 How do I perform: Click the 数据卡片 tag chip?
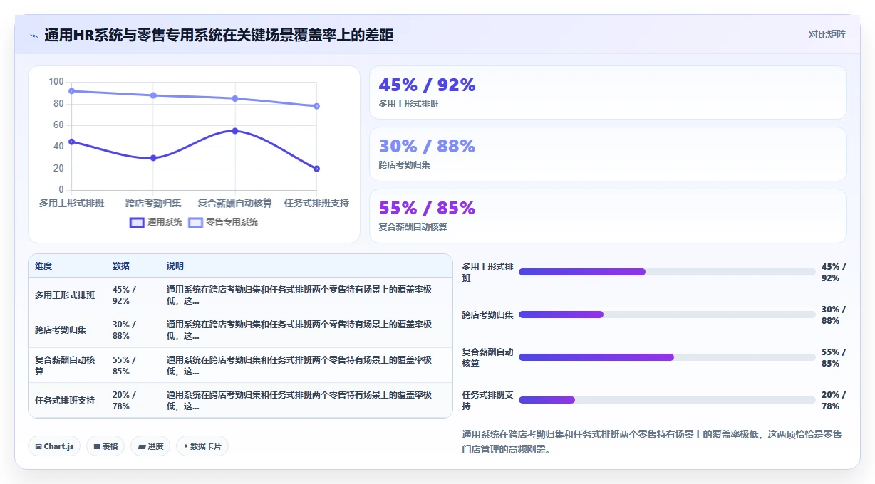(202, 446)
